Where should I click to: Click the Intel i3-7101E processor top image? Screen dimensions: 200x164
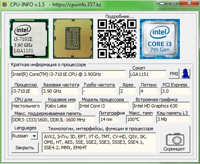click(29, 38)
